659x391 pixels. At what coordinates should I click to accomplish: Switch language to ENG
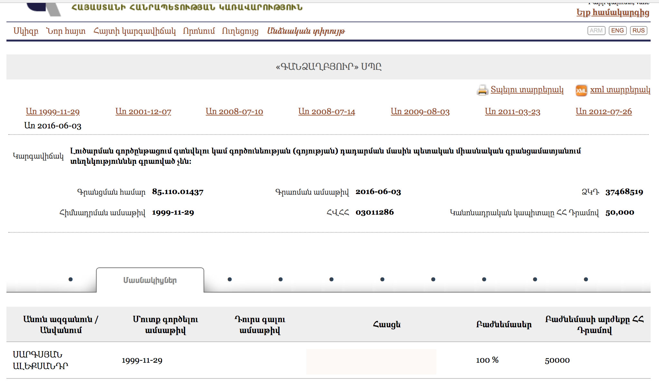[x=617, y=31]
